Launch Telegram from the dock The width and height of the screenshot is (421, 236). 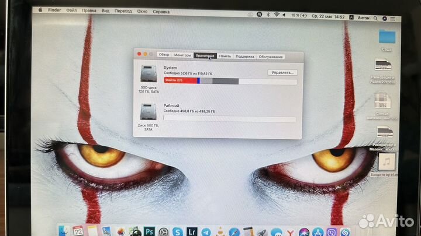(206, 232)
